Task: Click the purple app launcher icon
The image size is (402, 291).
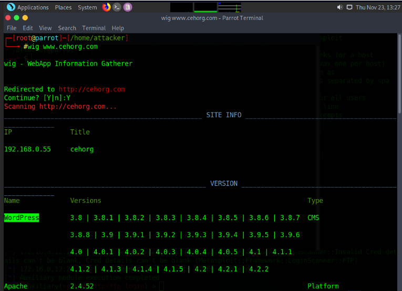Action: tap(128, 7)
